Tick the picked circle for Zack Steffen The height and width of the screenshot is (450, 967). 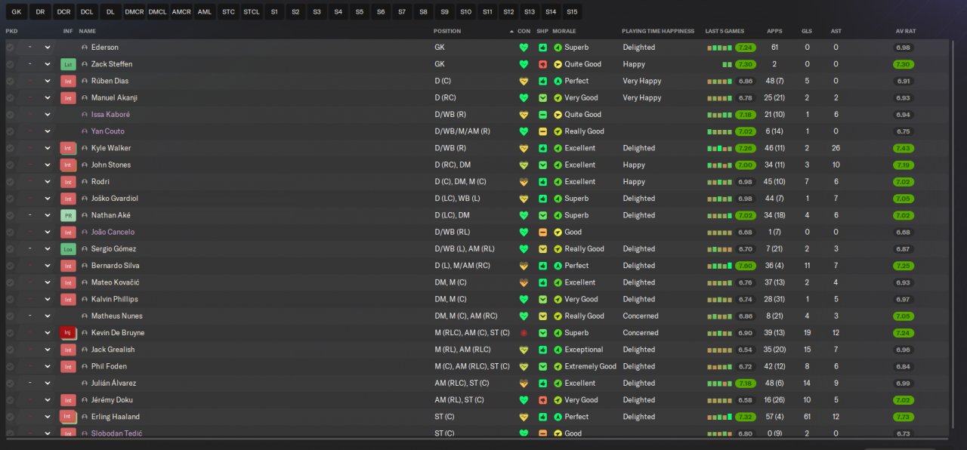tap(10, 64)
